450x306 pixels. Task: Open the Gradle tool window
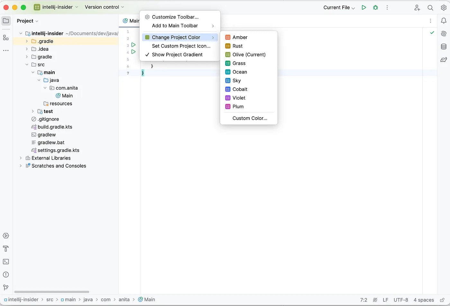[x=444, y=60]
